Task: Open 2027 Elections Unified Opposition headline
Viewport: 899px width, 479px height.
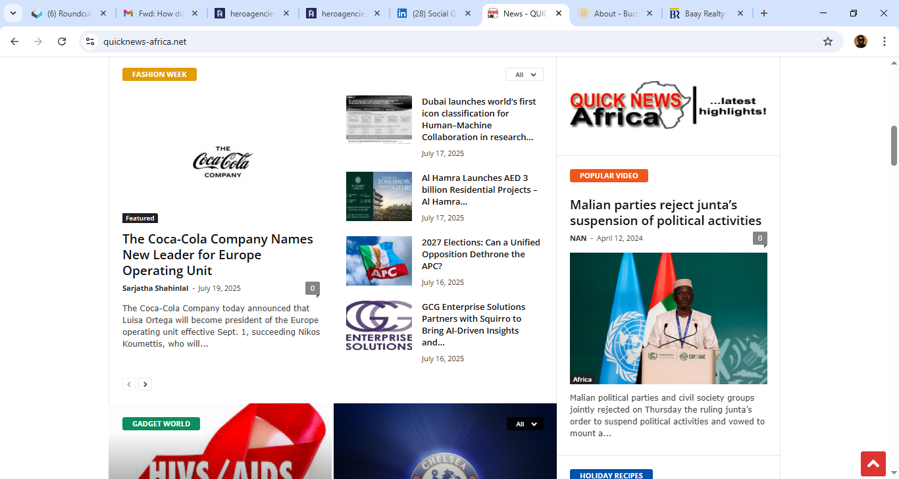Action: (x=481, y=254)
